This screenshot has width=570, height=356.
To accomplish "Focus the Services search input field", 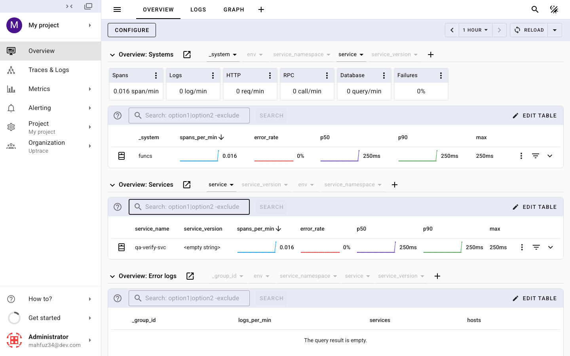I will click(189, 207).
